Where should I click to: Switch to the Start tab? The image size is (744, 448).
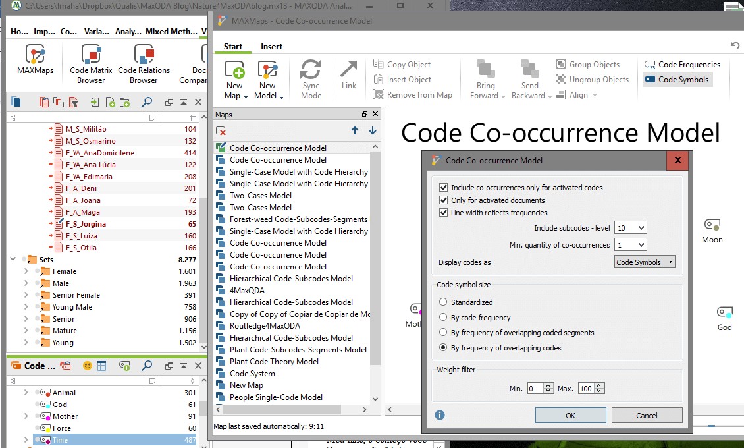click(x=233, y=47)
